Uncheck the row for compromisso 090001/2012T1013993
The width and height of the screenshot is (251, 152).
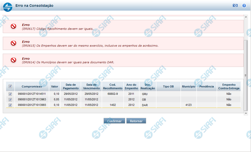(x=10, y=105)
